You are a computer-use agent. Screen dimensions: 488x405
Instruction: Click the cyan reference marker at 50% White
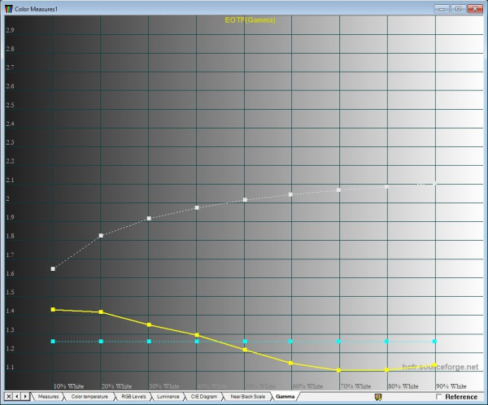tap(246, 342)
